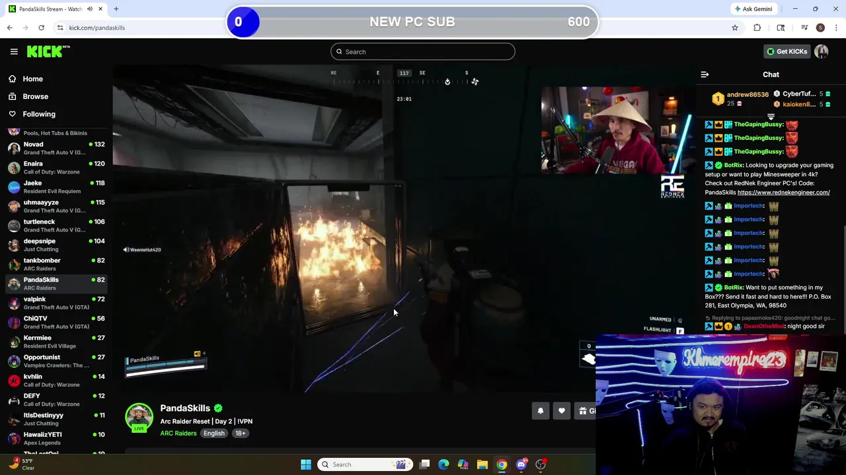Open the user profile avatar menu
846x475 pixels.
pyautogui.click(x=822, y=51)
